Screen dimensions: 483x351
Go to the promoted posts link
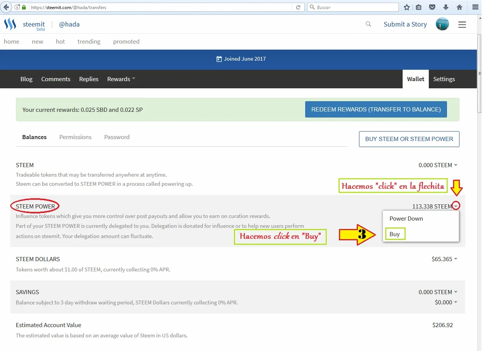(x=126, y=42)
